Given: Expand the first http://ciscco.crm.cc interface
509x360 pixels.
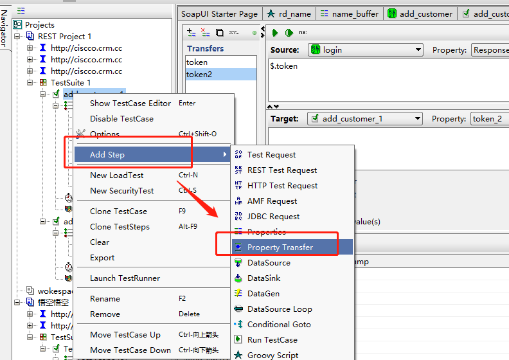Looking at the screenshot, I should click(30, 48).
